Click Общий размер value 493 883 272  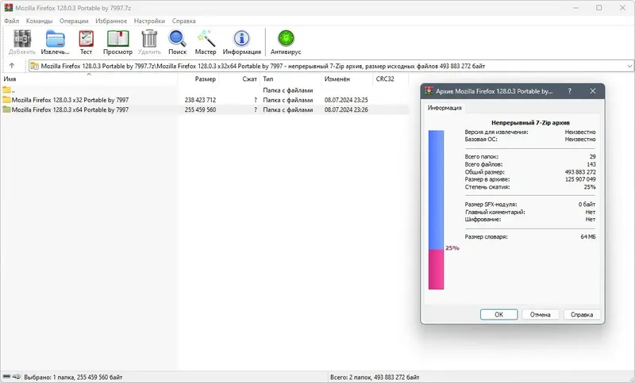click(x=580, y=172)
